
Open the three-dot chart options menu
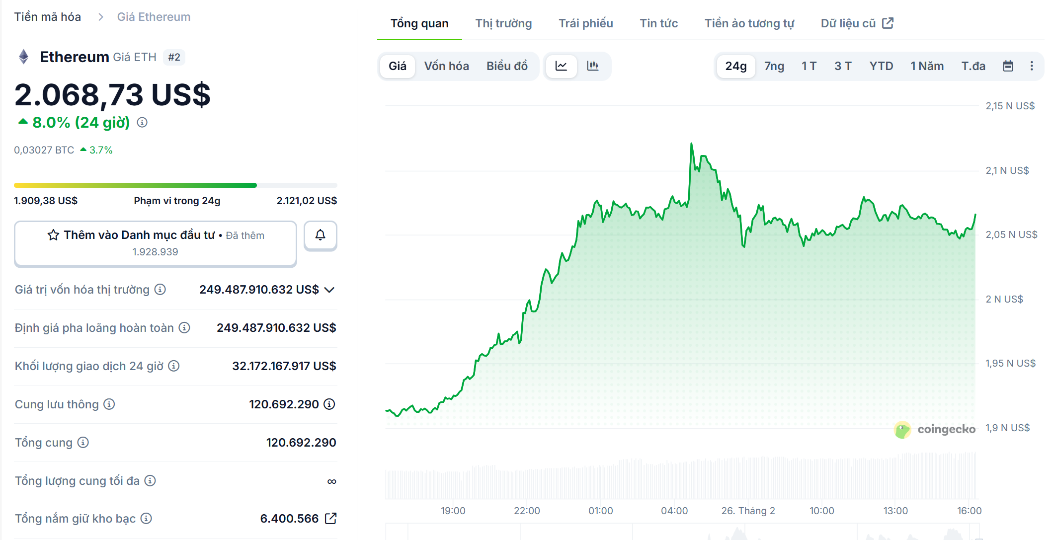click(x=1032, y=66)
